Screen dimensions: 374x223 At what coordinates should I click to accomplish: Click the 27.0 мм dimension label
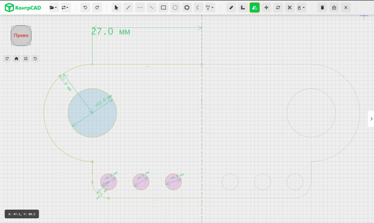110,31
